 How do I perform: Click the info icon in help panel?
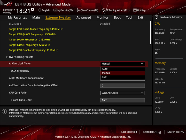(4, 111)
